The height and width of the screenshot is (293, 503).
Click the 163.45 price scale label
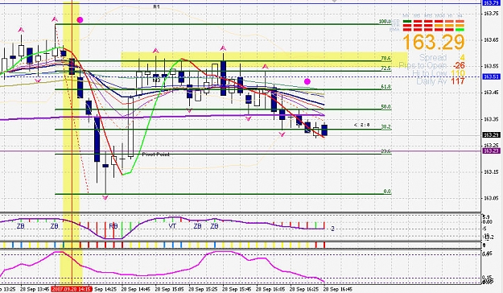tap(491, 93)
